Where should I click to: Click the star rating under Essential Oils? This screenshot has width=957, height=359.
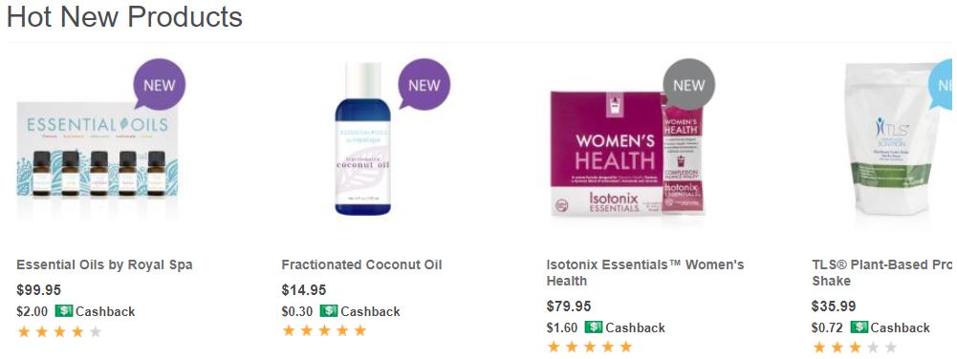pyautogui.click(x=59, y=331)
